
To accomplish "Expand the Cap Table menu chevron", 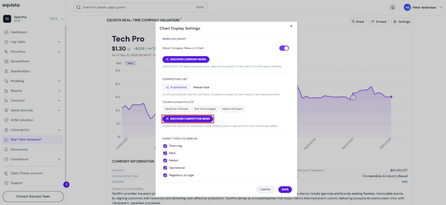I will coord(59,42).
